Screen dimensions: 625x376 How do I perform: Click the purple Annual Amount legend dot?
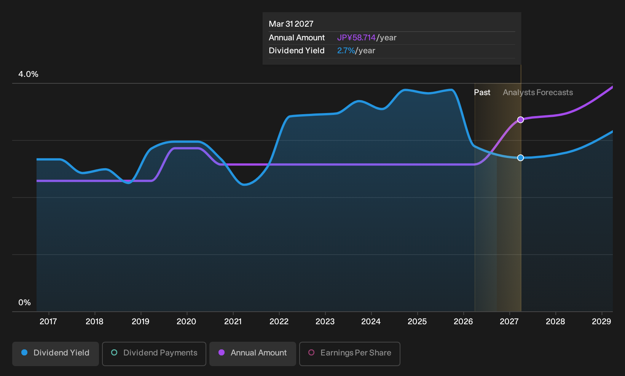[222, 352]
